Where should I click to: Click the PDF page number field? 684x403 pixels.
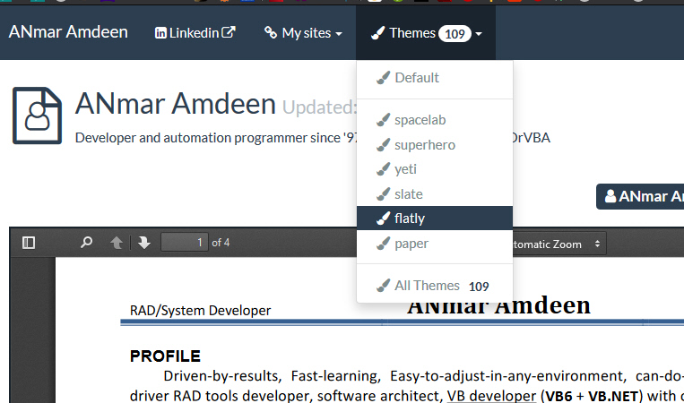(185, 243)
